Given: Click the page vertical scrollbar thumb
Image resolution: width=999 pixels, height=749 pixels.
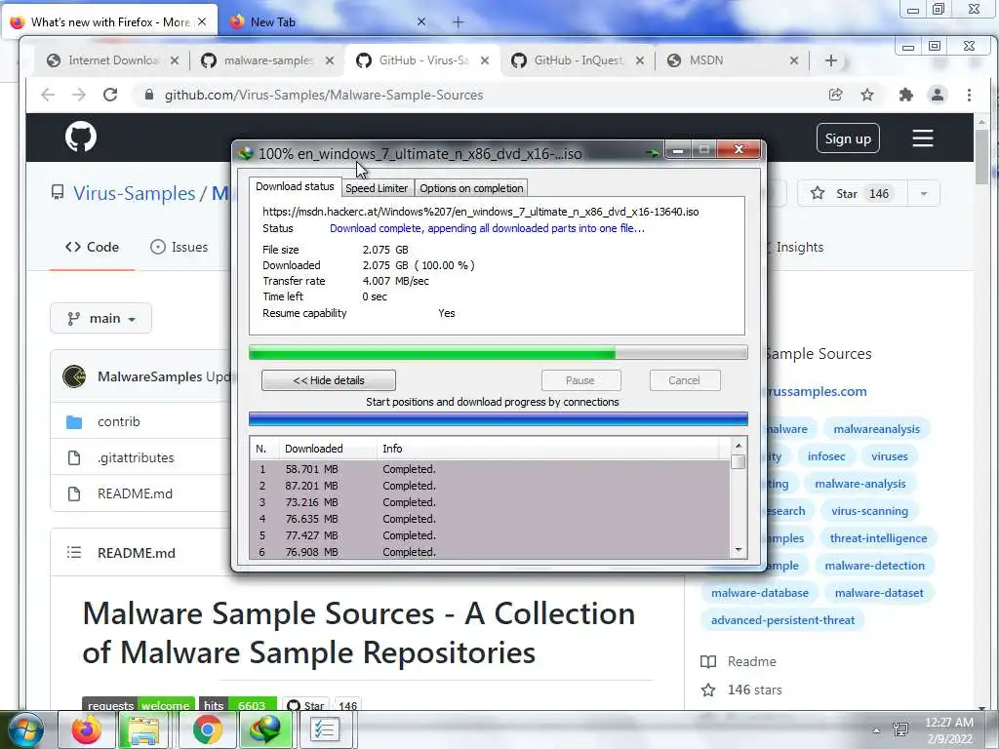Looking at the screenshot, I should coord(981,156).
